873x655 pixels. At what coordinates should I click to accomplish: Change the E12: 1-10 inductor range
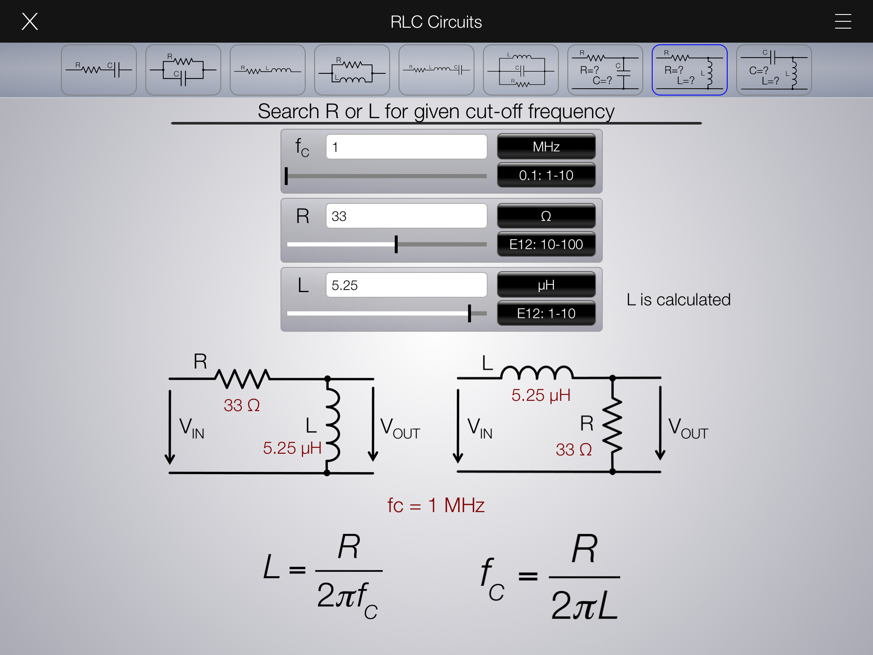point(546,313)
